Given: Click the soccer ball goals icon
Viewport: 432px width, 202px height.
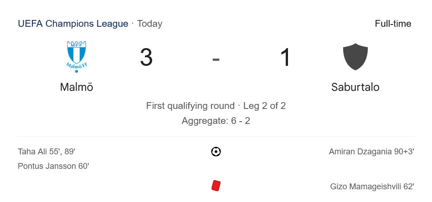Looking at the screenshot, I should point(216,152).
